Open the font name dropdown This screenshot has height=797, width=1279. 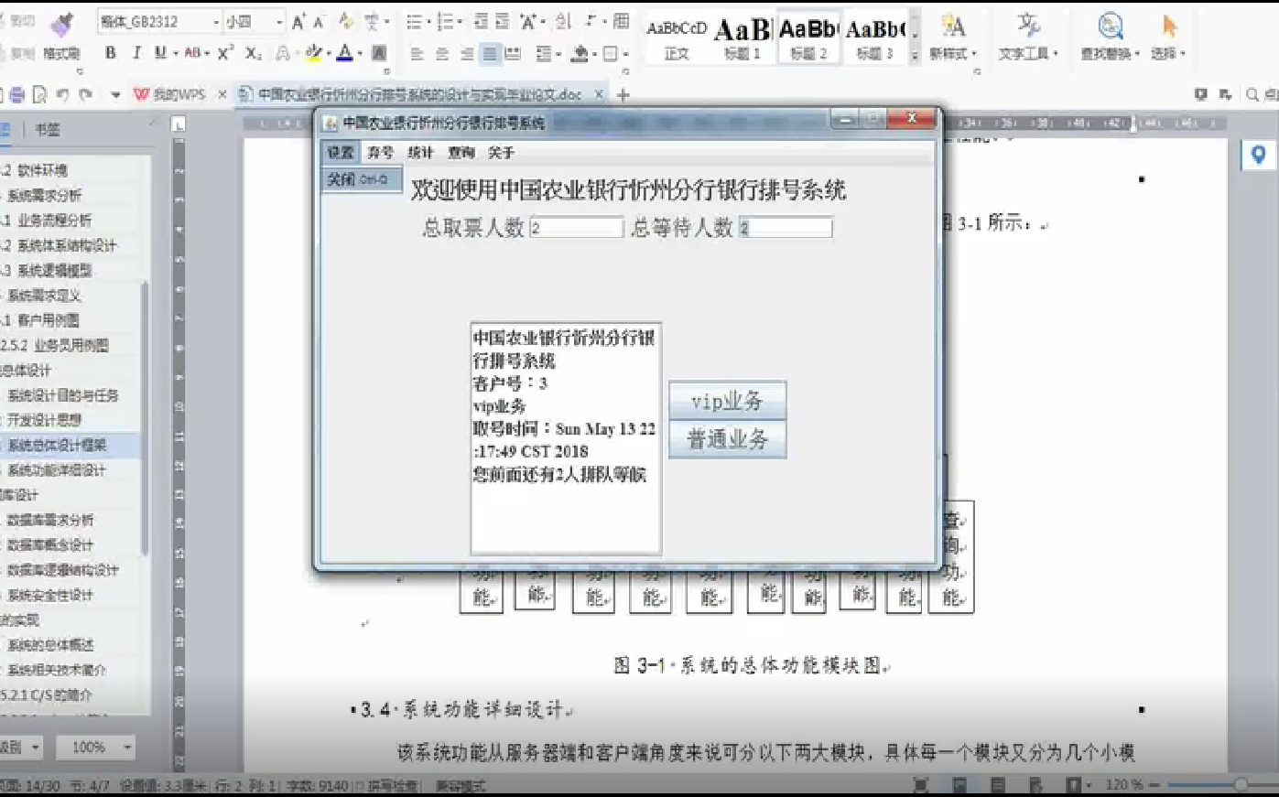(x=216, y=22)
